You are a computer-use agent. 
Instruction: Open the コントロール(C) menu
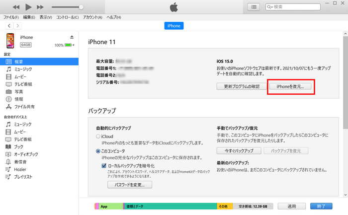(67, 17)
